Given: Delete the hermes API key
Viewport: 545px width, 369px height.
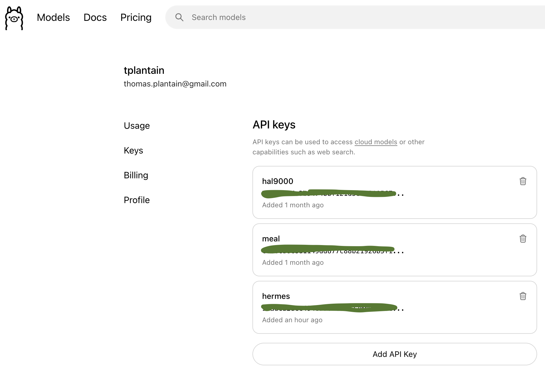Looking at the screenshot, I should (523, 296).
